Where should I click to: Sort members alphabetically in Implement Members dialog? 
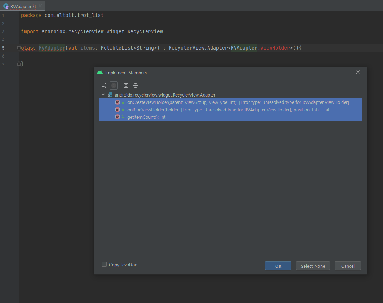[104, 85]
